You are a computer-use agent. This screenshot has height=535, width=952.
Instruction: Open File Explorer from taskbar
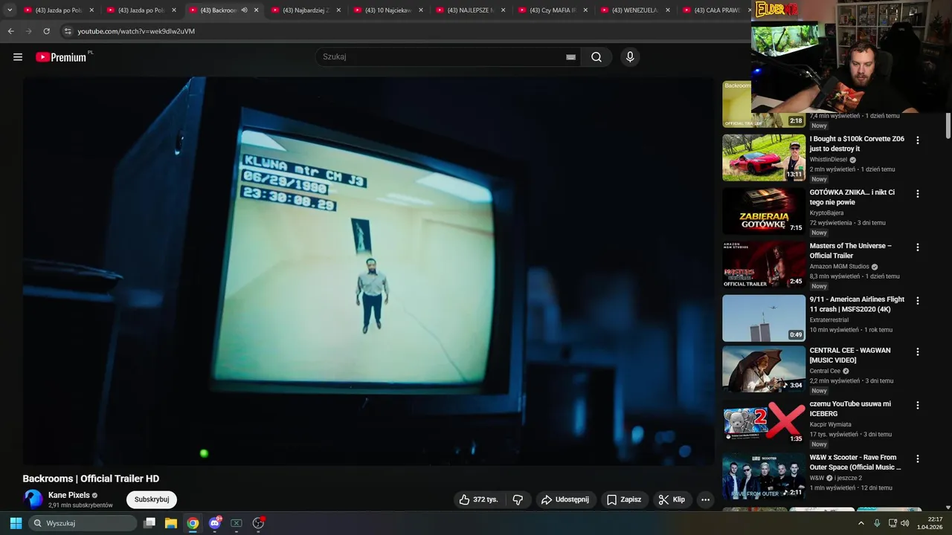[x=170, y=523]
